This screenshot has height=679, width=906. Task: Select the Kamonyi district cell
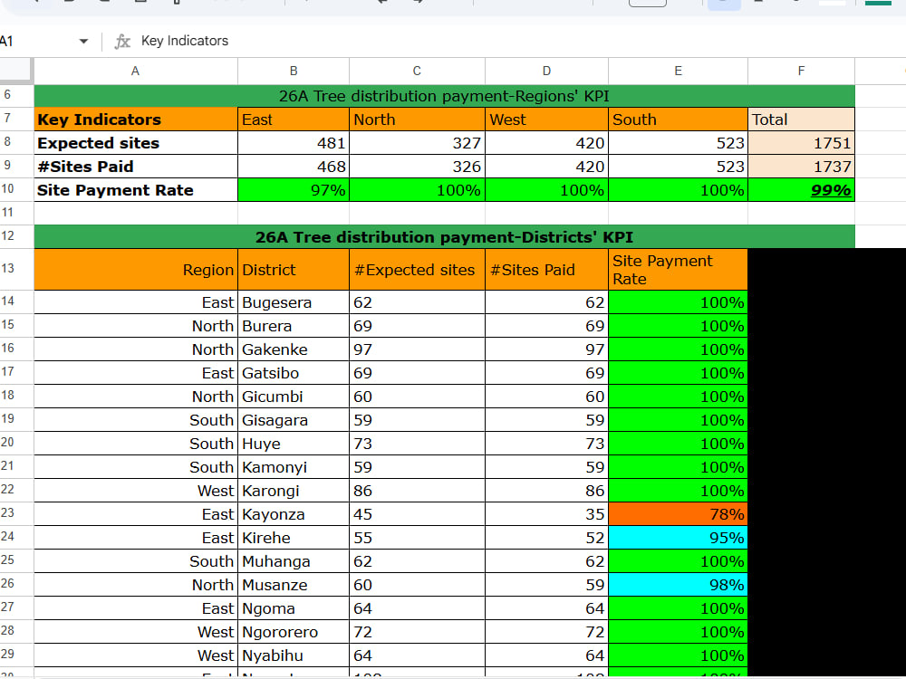click(x=294, y=467)
